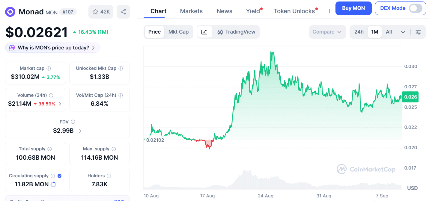
Task: Click the $1.33B unlocked market cap value
Action: [x=100, y=77]
